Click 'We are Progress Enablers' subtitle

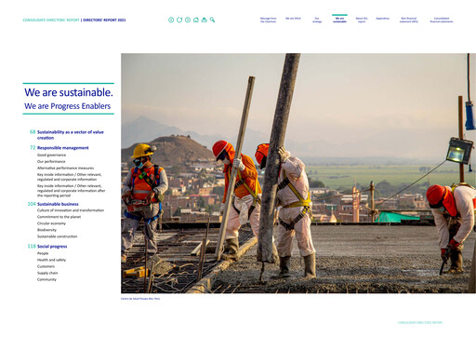(x=67, y=106)
